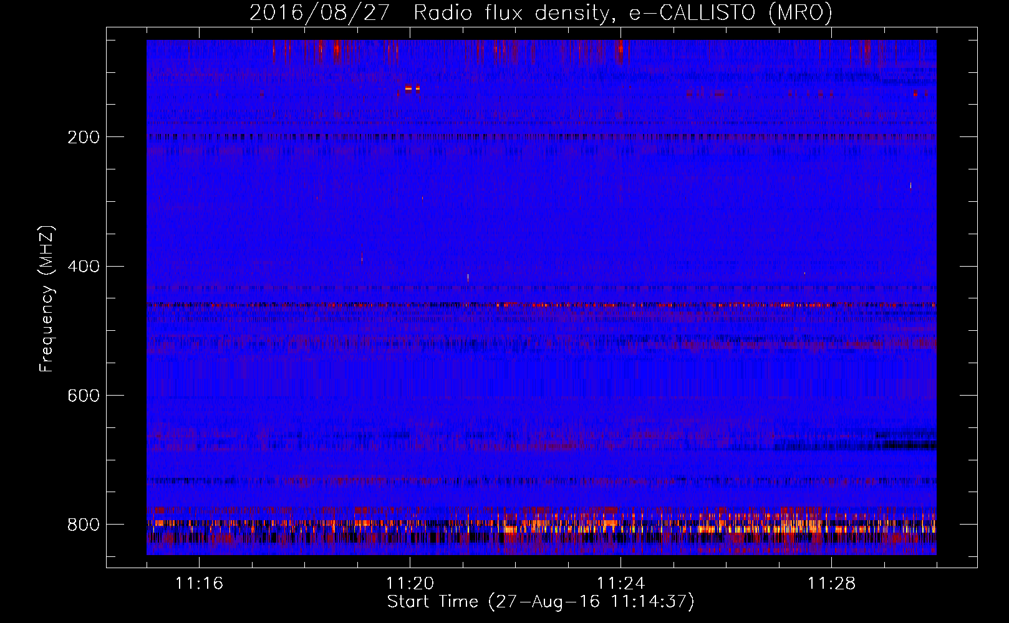The width and height of the screenshot is (1009, 623).
Task: Click the "Start Time (27-Aug-16 11:14:37)" x-axis label
Action: click(x=541, y=602)
